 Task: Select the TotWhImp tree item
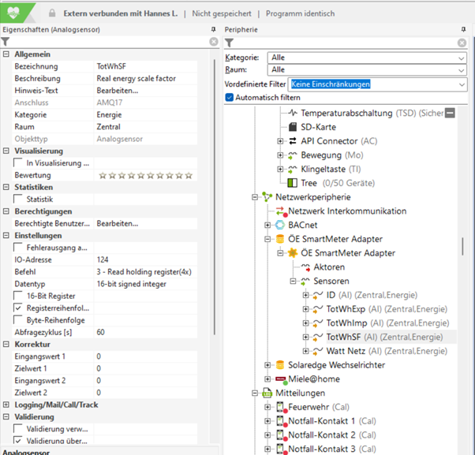(x=387, y=323)
